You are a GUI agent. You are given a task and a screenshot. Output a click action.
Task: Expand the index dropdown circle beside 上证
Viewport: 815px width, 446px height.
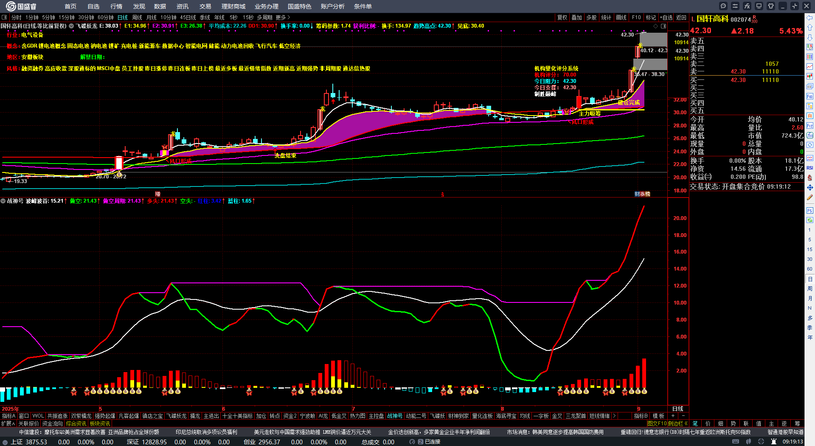(5, 442)
